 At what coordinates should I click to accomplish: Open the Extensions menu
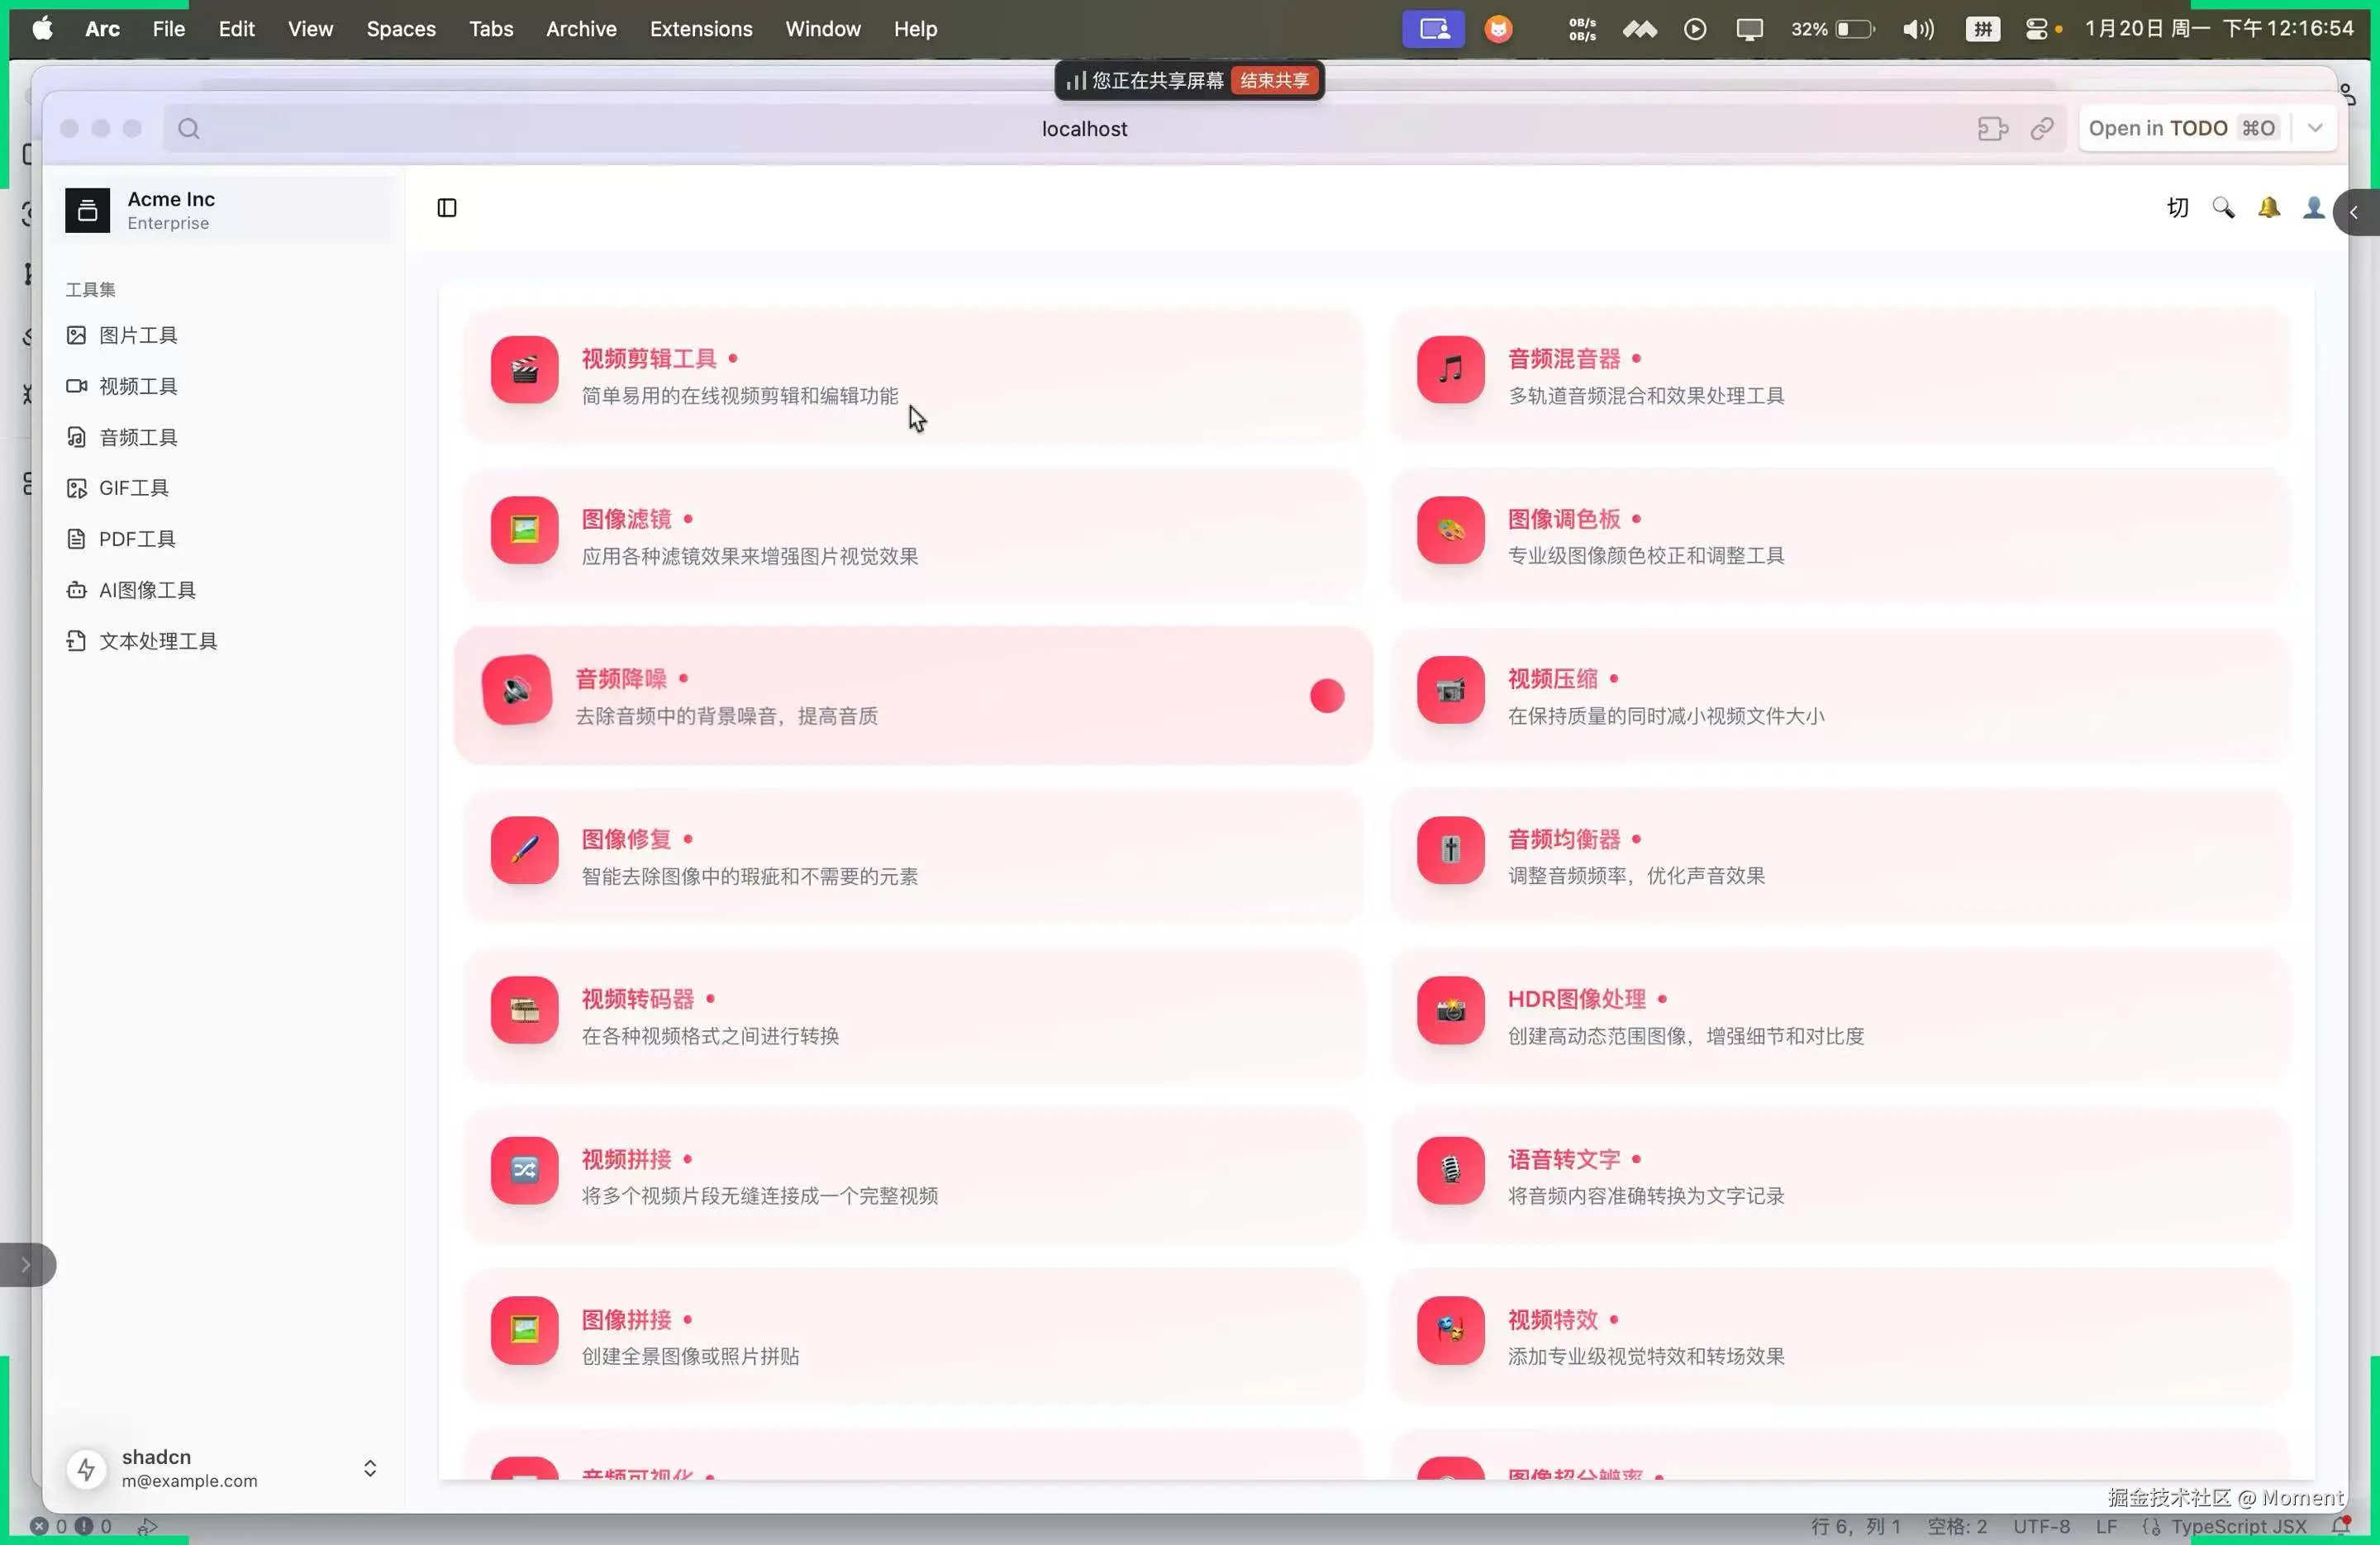pyautogui.click(x=701, y=28)
